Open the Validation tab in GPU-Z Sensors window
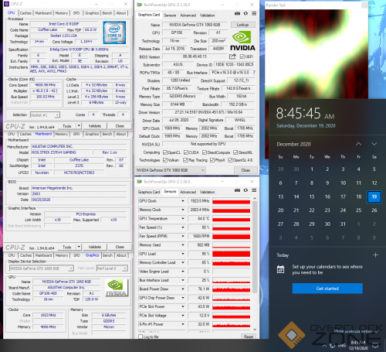386x352 pixels. click(207, 192)
